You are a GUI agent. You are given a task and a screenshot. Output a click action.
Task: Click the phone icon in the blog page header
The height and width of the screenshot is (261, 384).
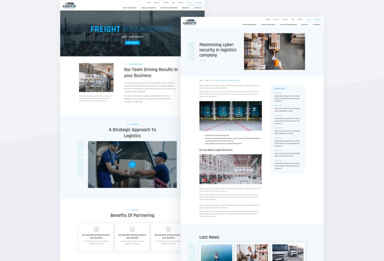point(309,19)
